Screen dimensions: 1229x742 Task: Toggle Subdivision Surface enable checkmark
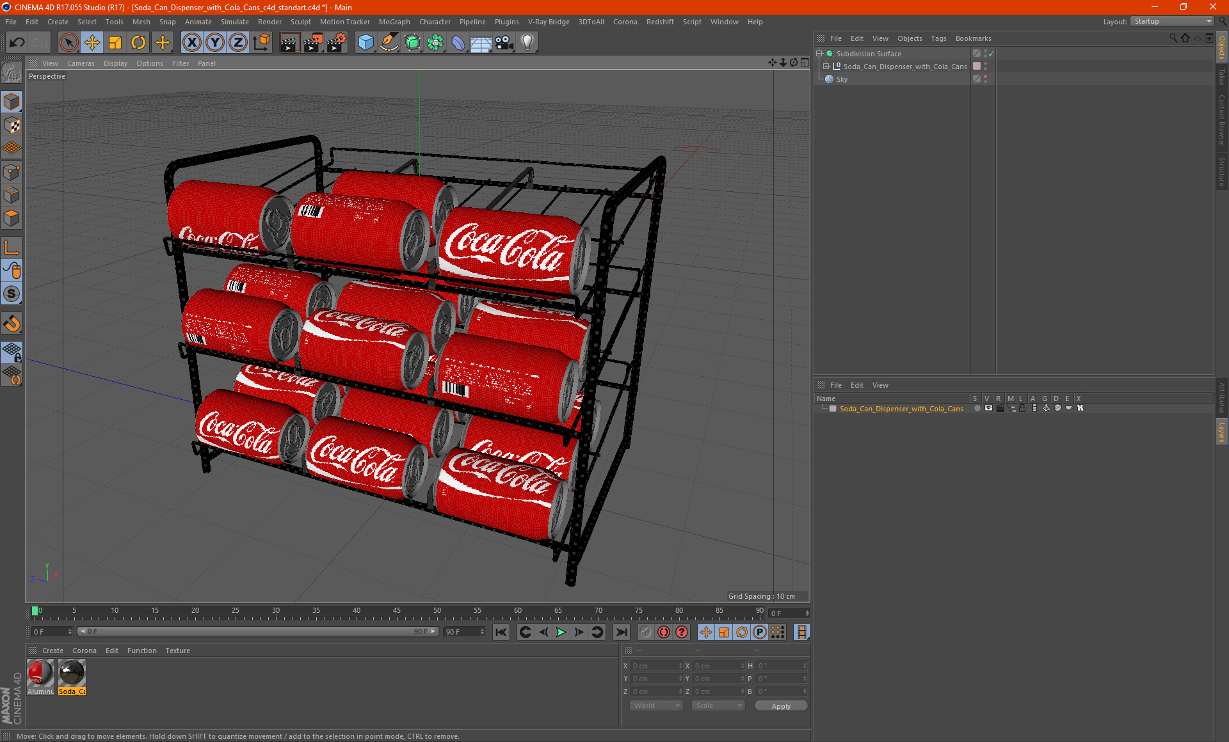pos(992,54)
